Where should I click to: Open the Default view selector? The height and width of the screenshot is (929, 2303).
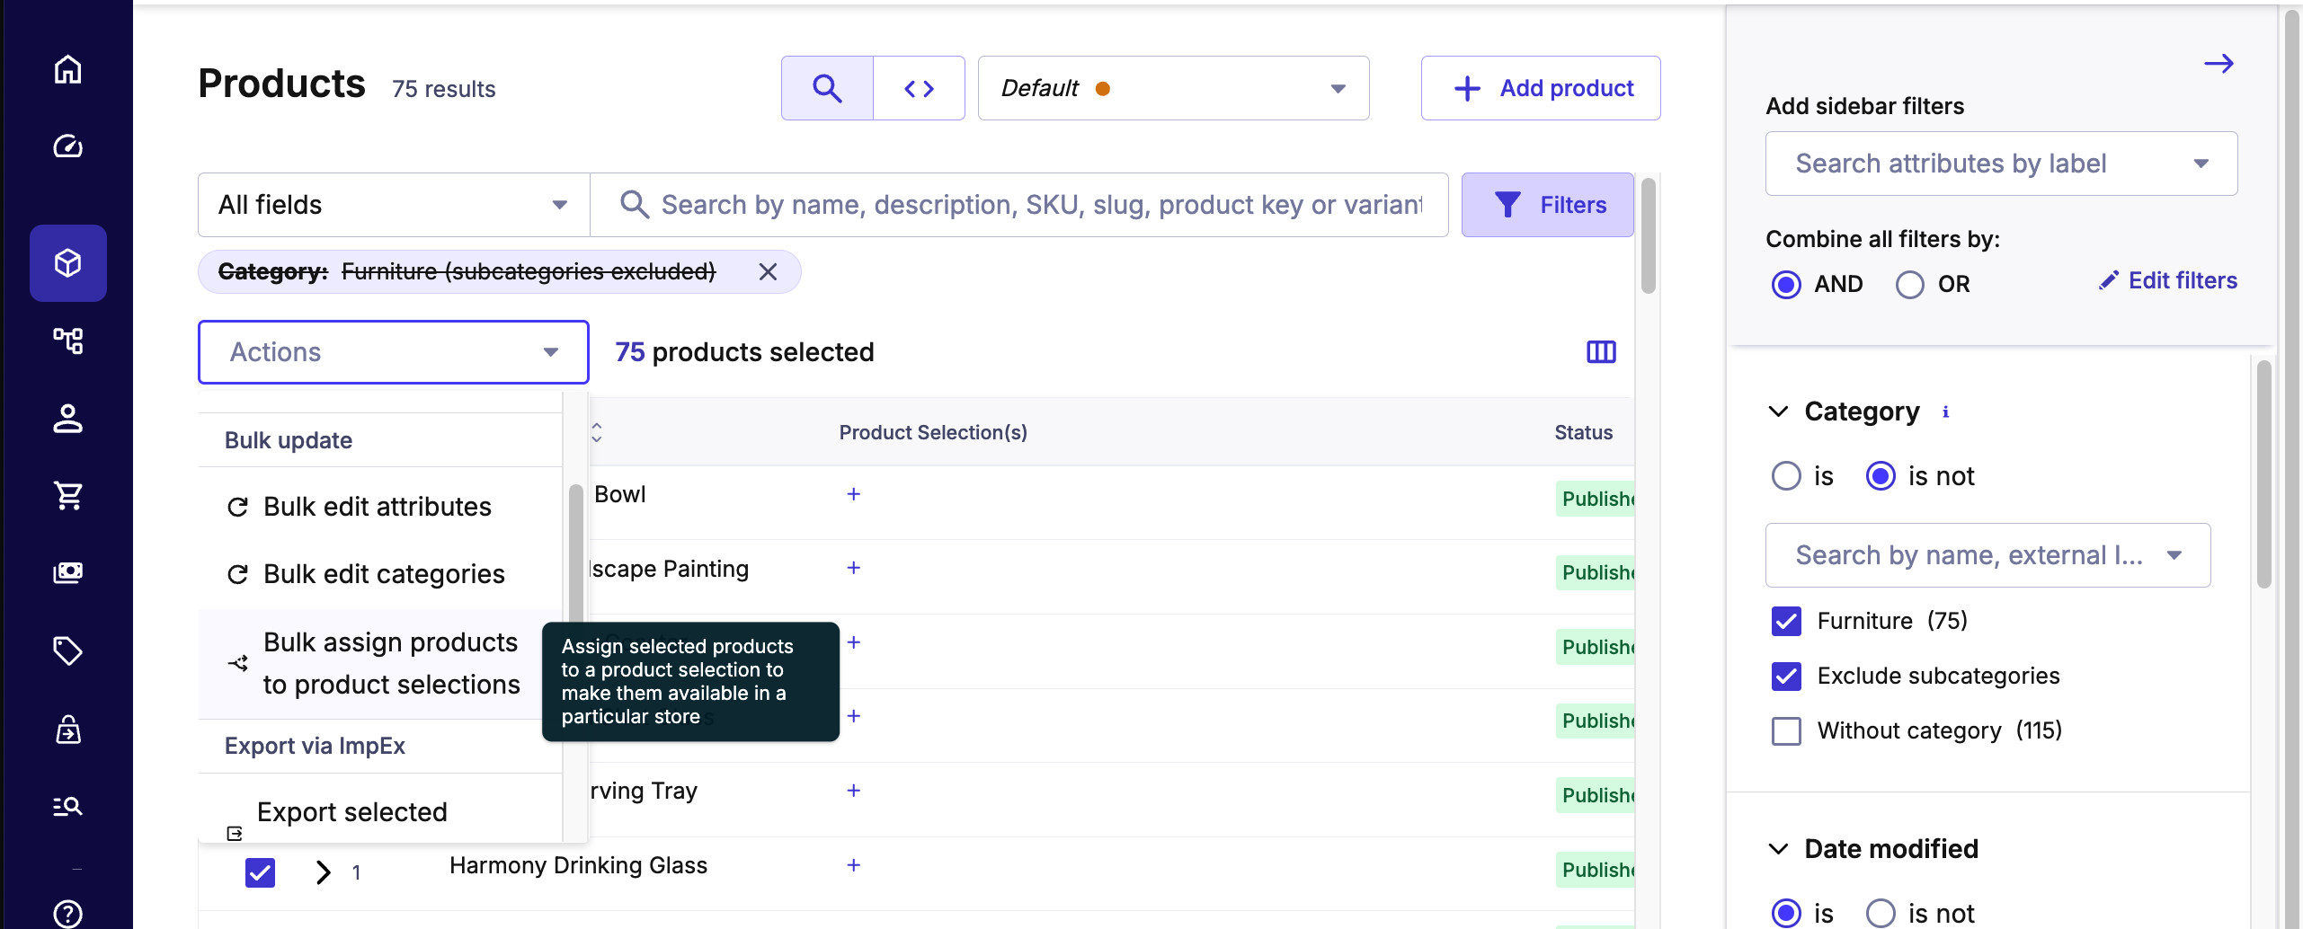[x=1172, y=87]
